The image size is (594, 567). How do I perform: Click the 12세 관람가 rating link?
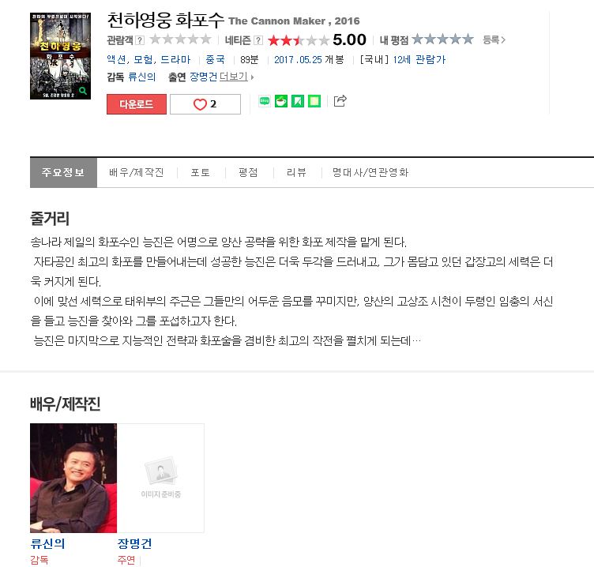419,59
